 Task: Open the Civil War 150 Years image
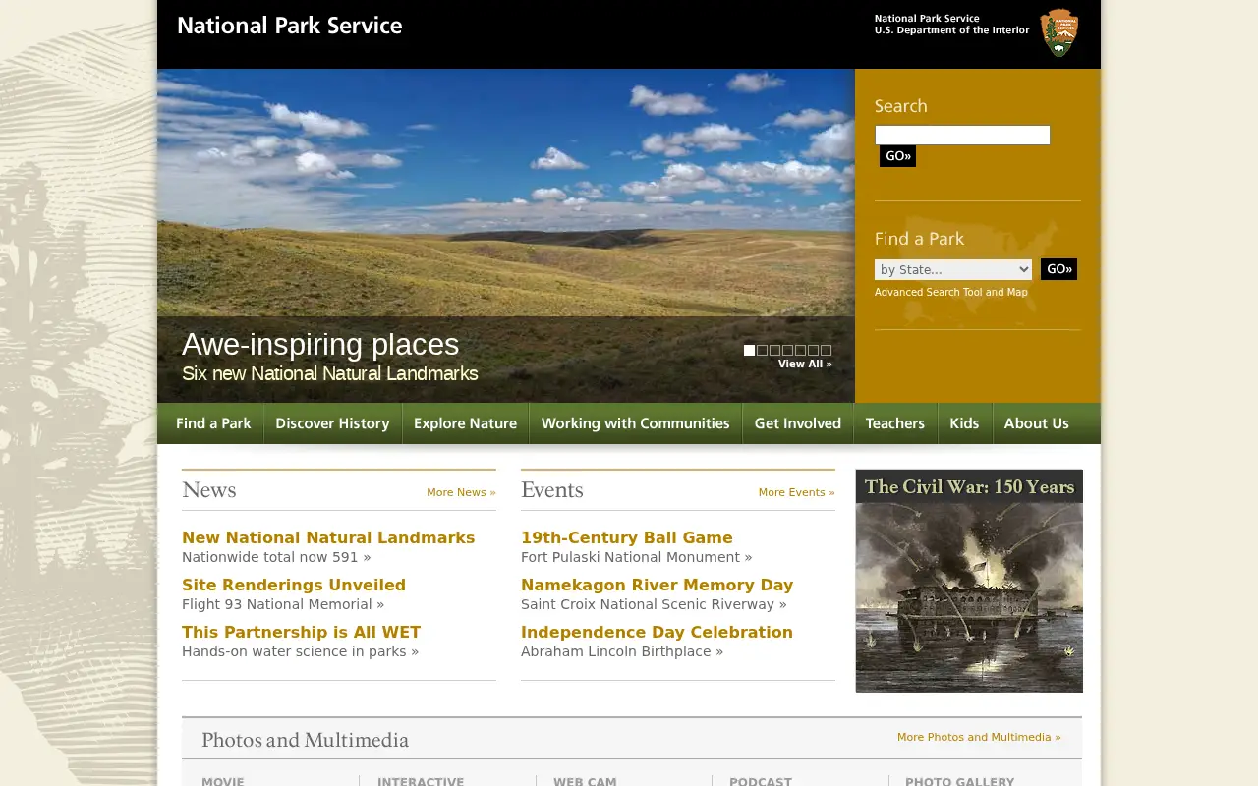point(969,581)
